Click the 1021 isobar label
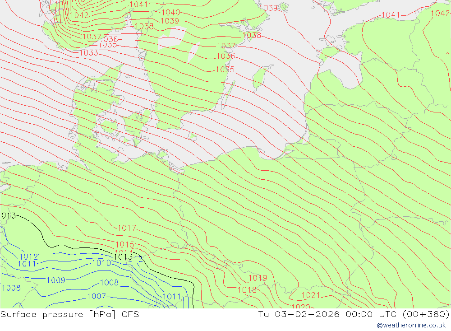 coord(311,295)
